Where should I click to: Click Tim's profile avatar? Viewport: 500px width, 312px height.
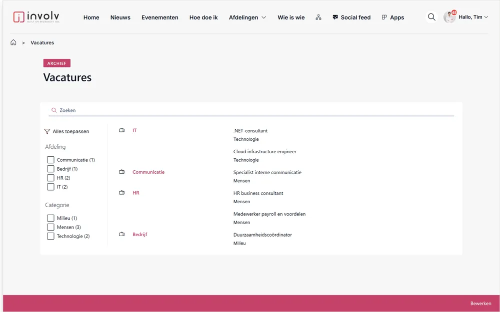(x=449, y=17)
